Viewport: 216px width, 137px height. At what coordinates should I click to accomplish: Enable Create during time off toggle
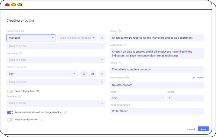pyautogui.click(x=10, y=91)
